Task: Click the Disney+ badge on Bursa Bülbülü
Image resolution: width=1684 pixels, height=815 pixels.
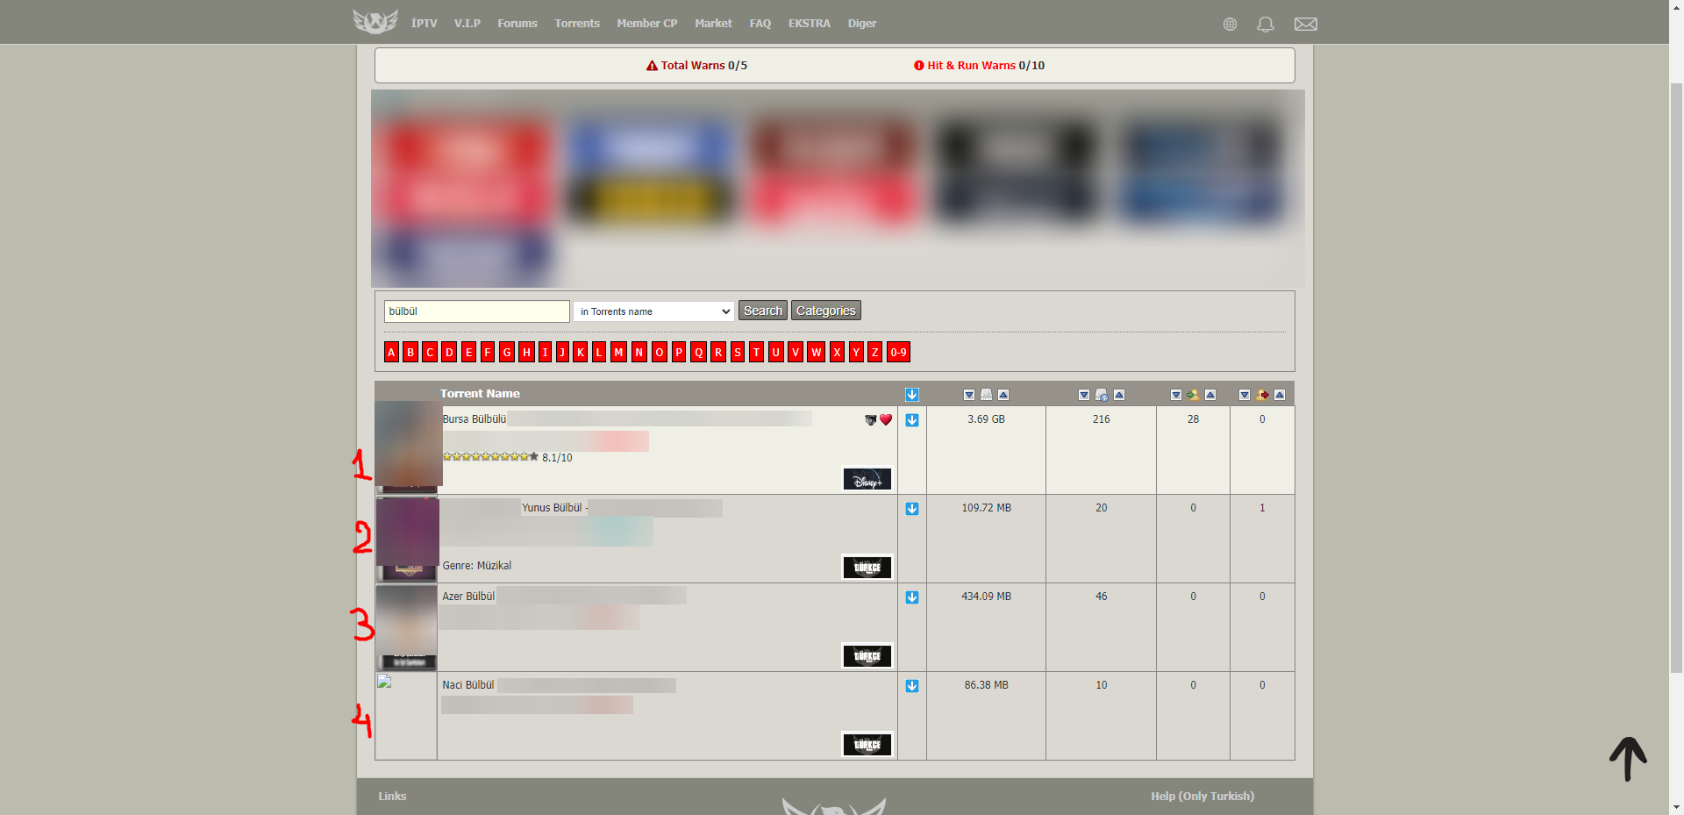Action: click(866, 479)
